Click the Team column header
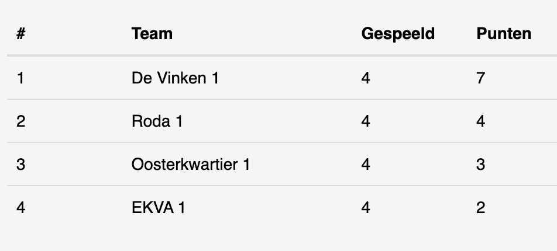Image resolution: width=557 pixels, height=251 pixels. point(152,34)
